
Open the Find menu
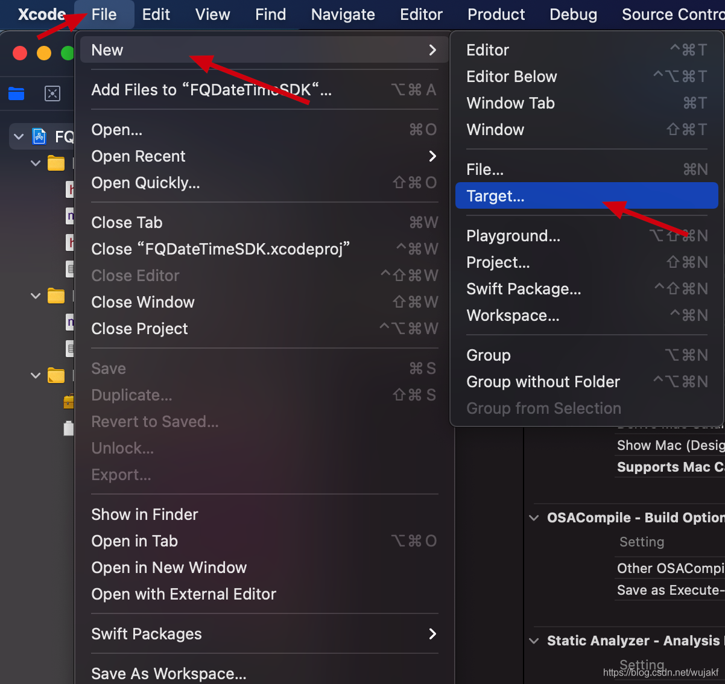(270, 14)
